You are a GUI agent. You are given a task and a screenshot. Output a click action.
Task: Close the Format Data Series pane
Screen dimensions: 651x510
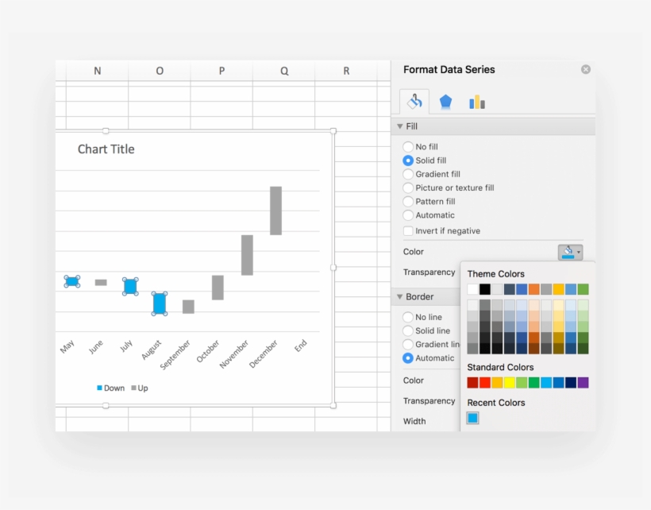[x=585, y=69]
